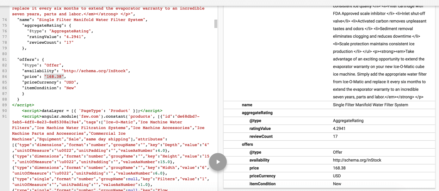Click the "USD" string in the code editor
Image resolution: width=439 pixels, height=191 pixels.
tap(70, 82)
